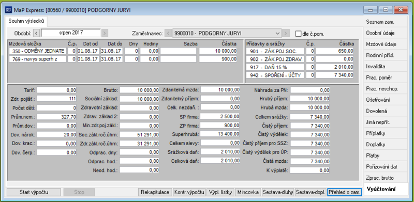This screenshot has height=202, width=414.
Task: Click amount 900,00 in wage components
Action: pyautogui.click(x=218, y=59)
